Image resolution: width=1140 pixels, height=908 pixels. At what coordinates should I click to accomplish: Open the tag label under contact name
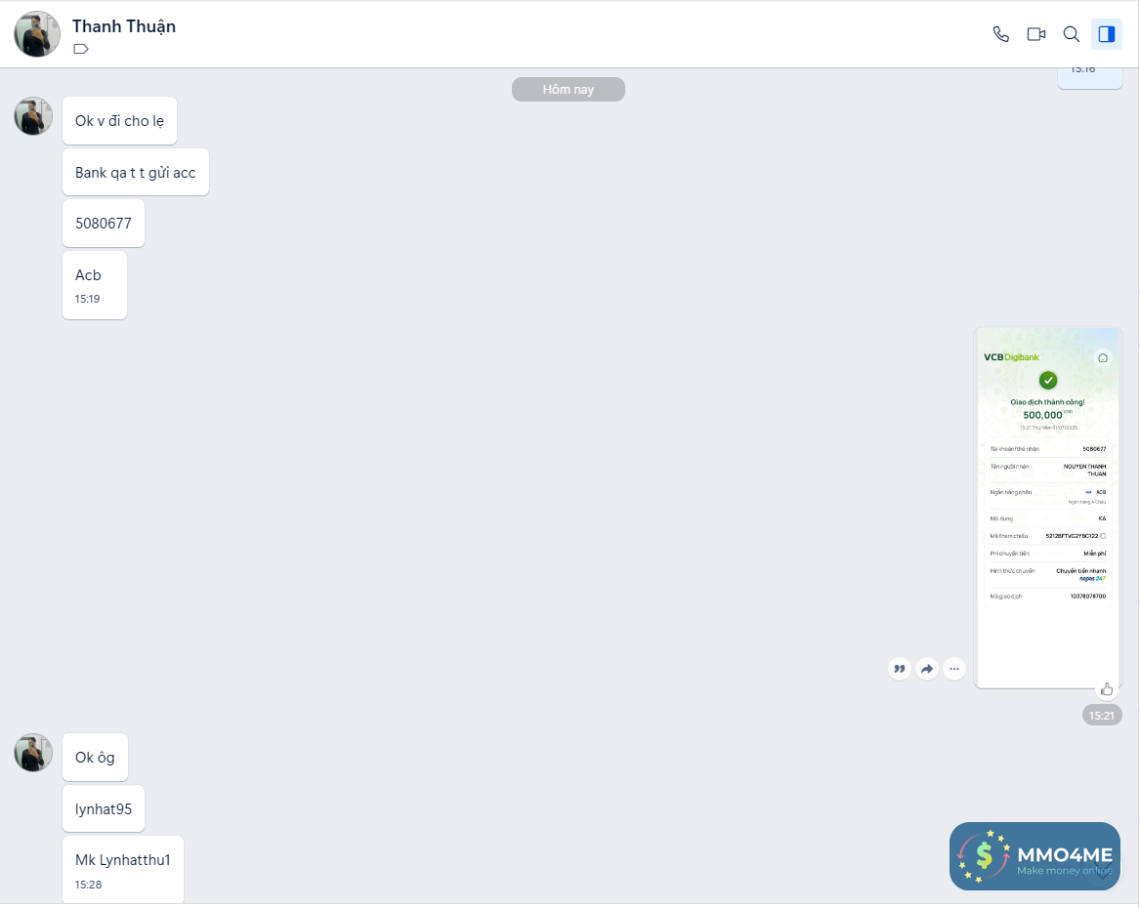[81, 50]
